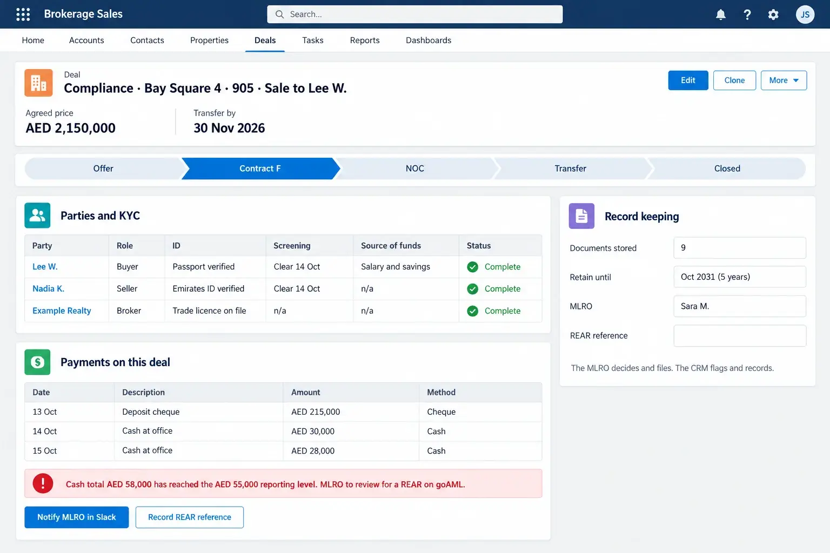Click Notify MLRO in Slack
830x553 pixels.
coord(77,517)
